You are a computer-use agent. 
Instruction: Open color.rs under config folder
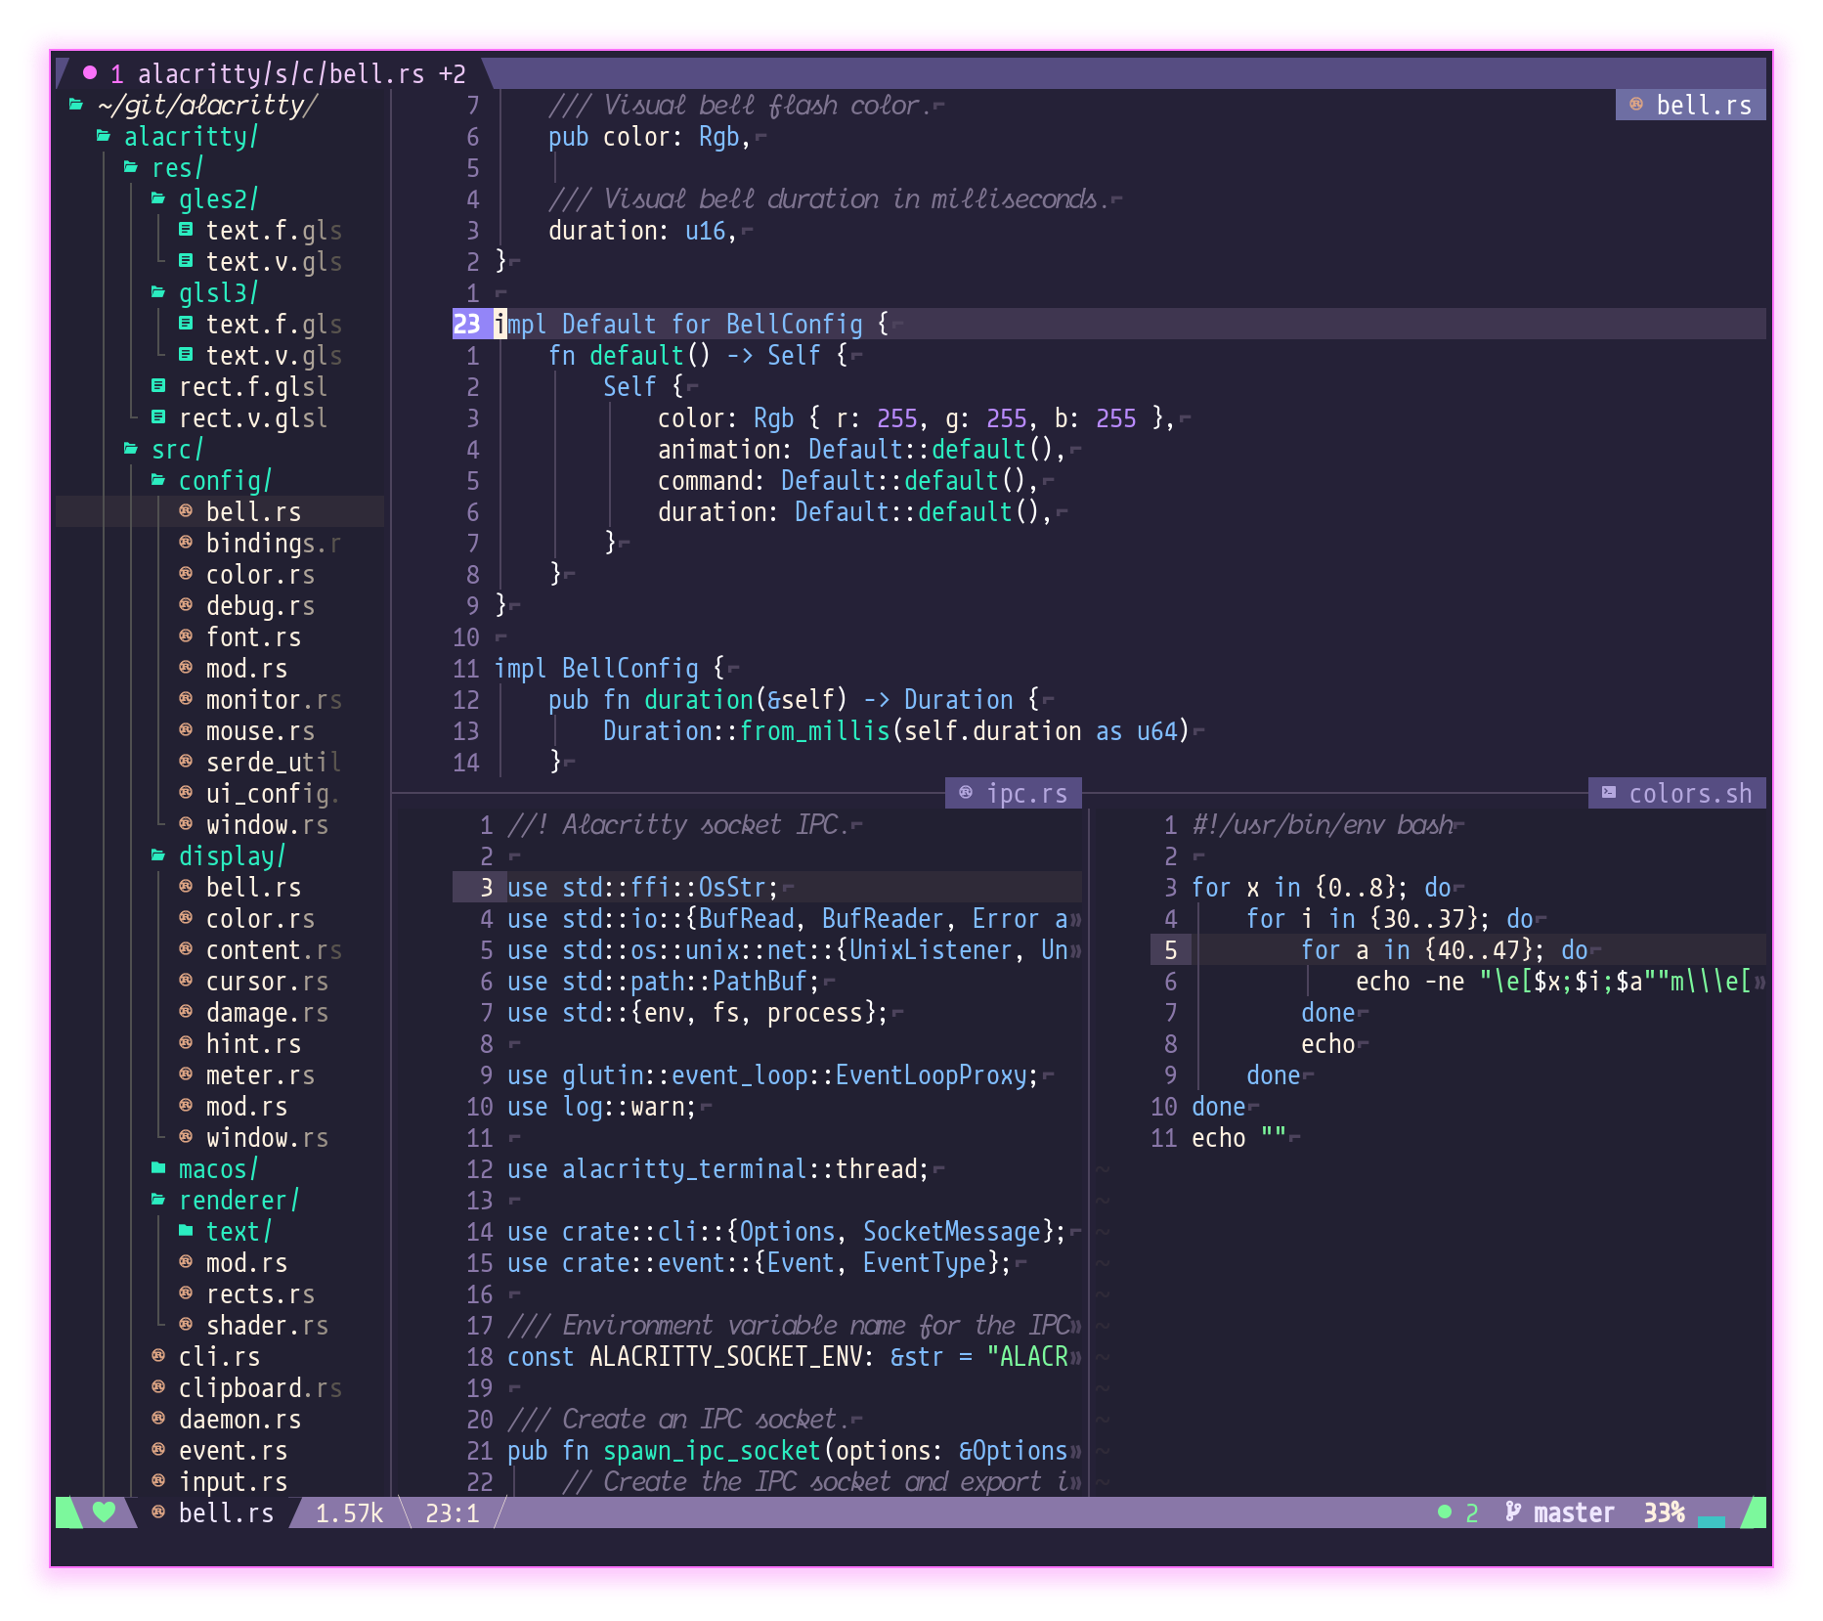click(261, 574)
